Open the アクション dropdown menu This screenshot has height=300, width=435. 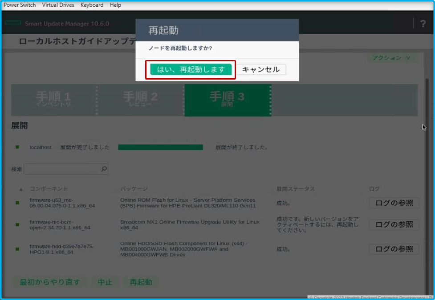click(390, 58)
